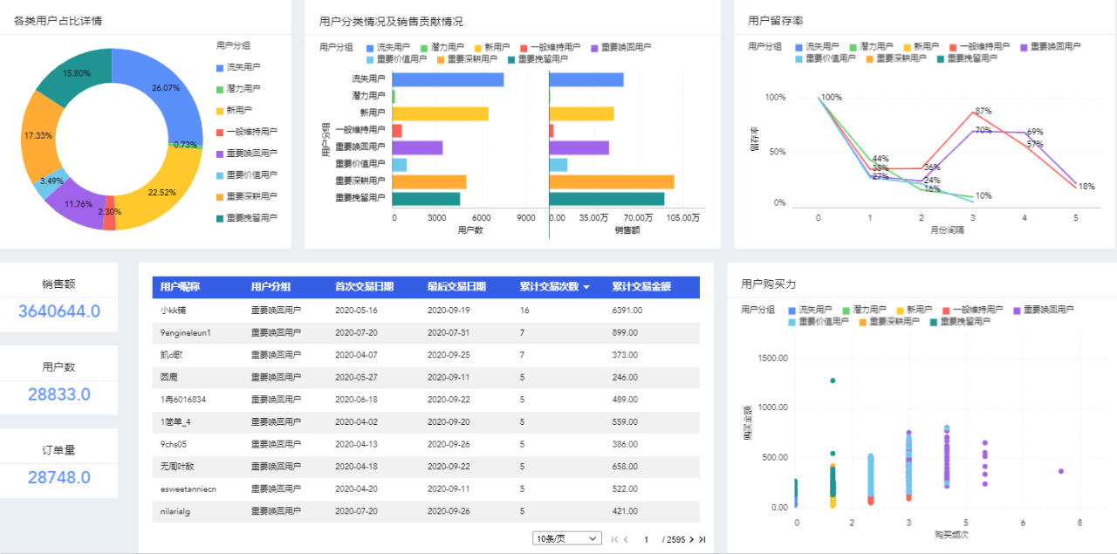This screenshot has height=554, width=1117.
Task: Click the 流失用户 blue square in donut legend
Action: point(220,67)
